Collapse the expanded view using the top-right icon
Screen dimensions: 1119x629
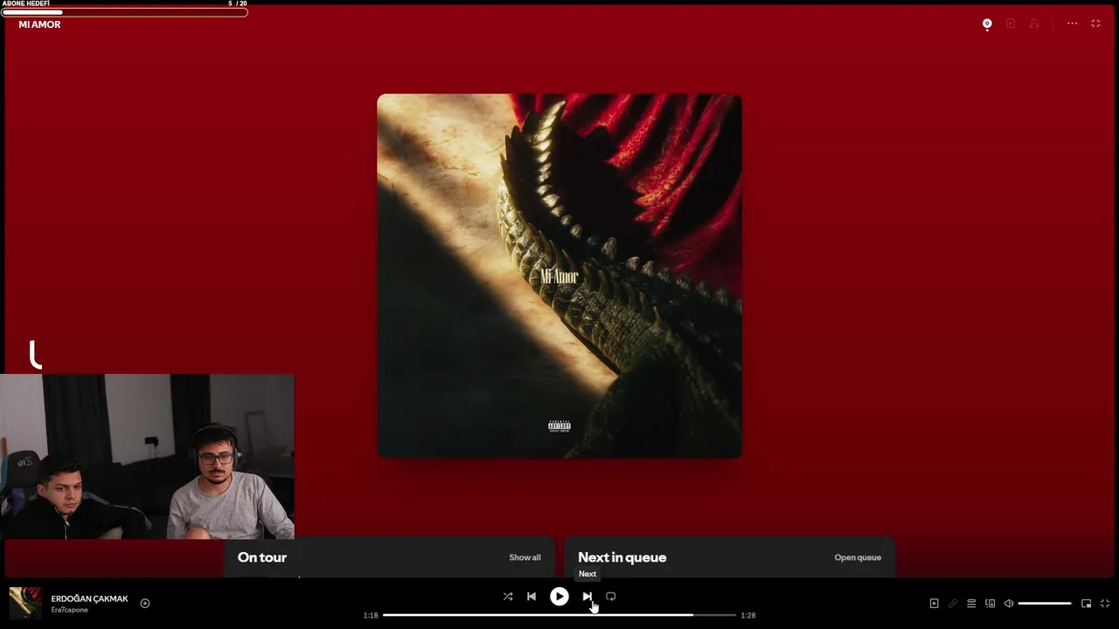(1095, 24)
